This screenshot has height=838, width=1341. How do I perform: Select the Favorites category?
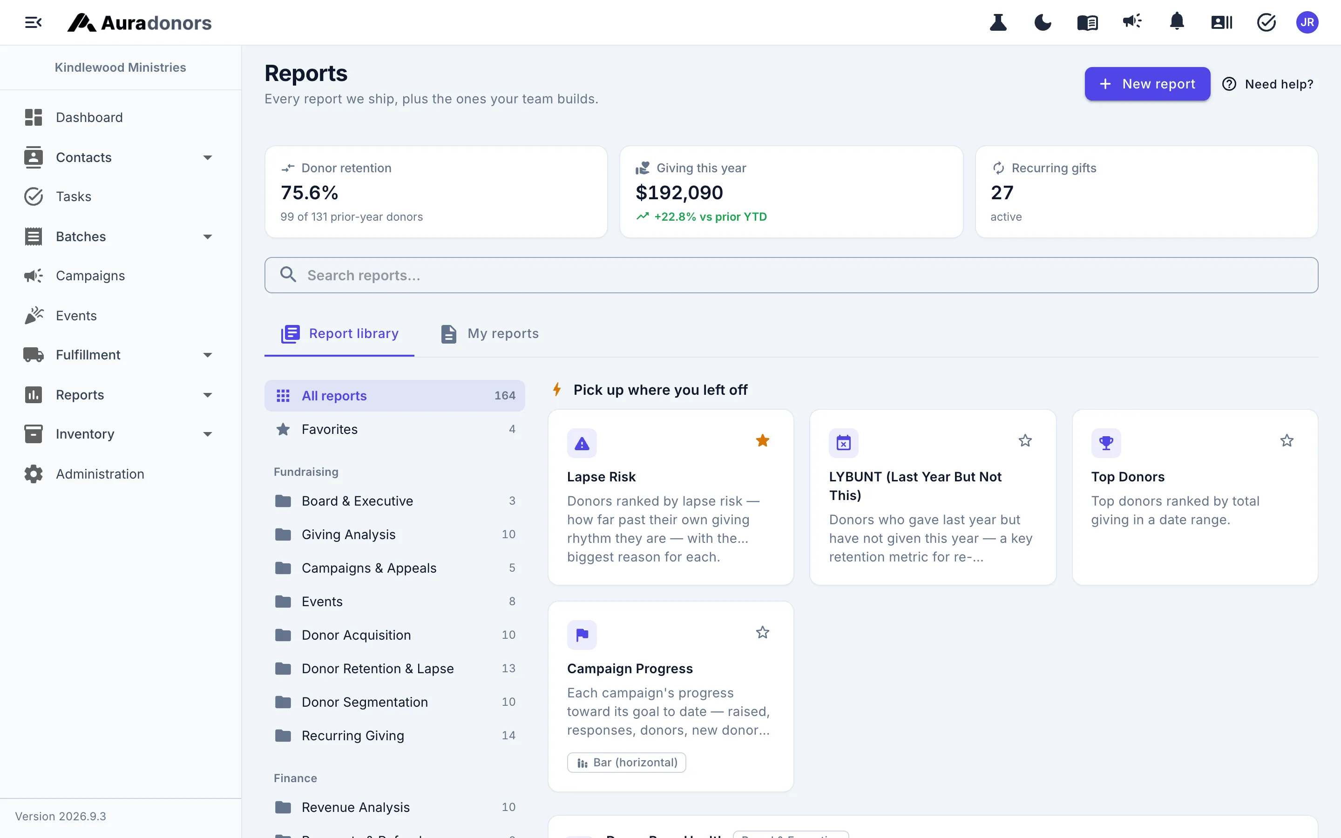pos(394,430)
